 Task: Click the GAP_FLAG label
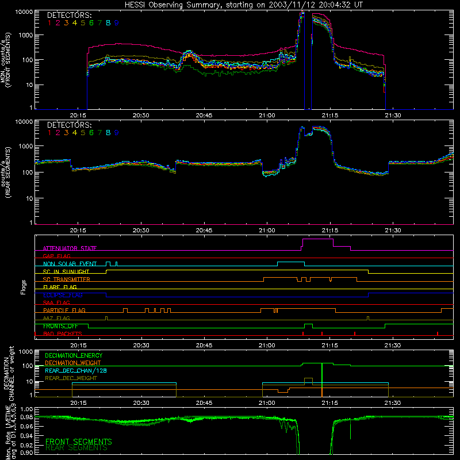pyautogui.click(x=56, y=256)
